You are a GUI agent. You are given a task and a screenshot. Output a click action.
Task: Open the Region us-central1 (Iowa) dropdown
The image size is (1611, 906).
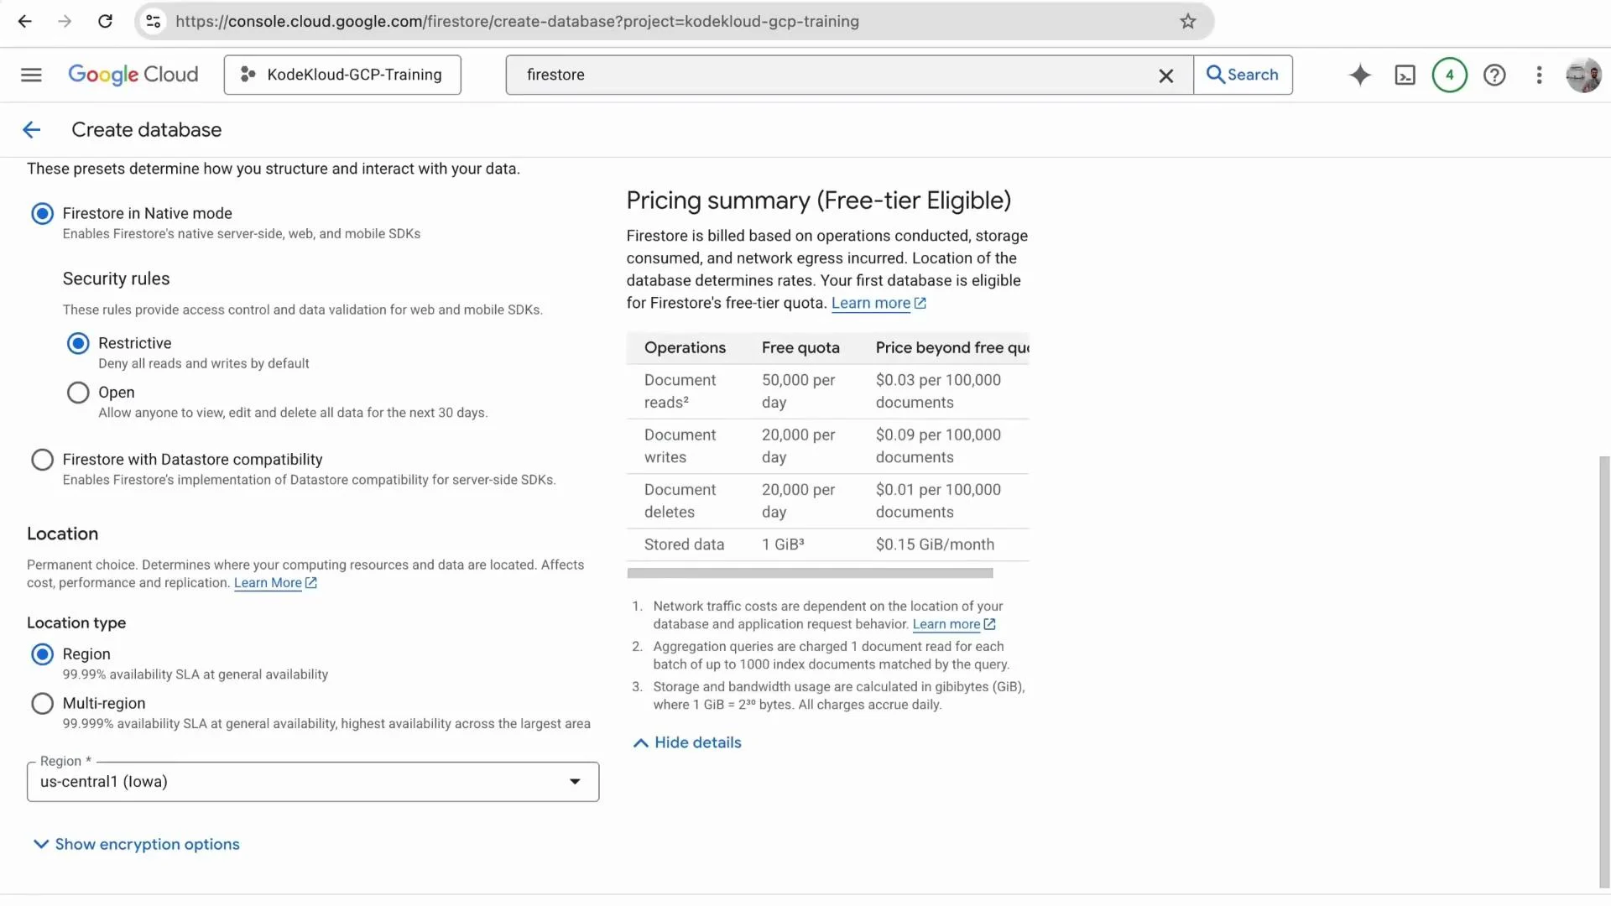pyautogui.click(x=313, y=782)
